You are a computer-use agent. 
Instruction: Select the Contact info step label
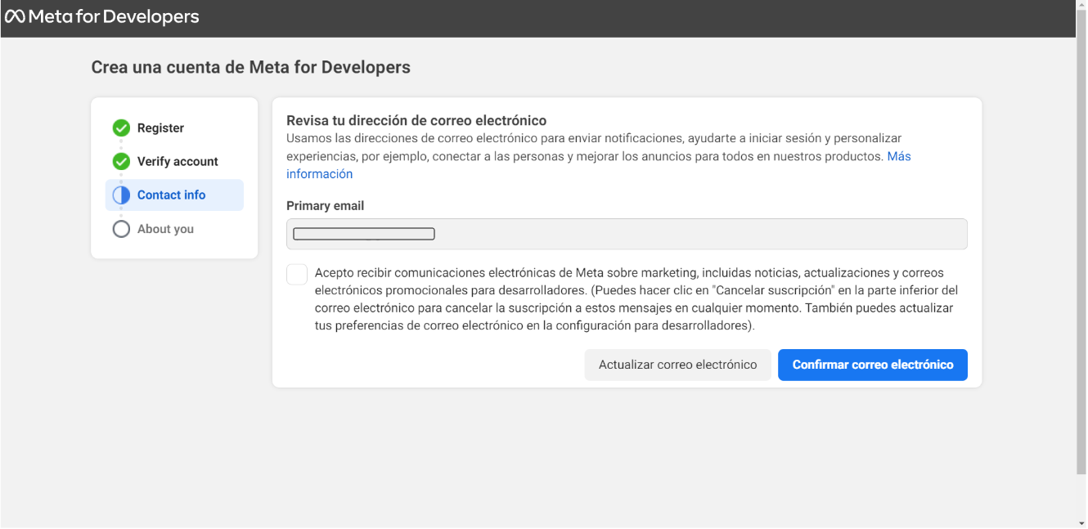tap(171, 195)
